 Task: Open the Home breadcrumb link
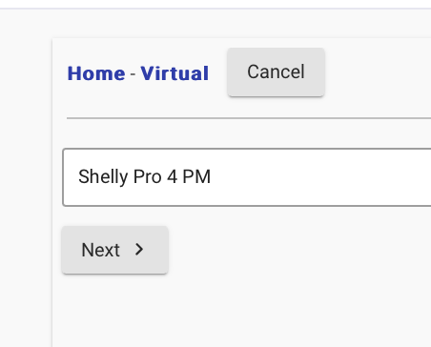[96, 73]
